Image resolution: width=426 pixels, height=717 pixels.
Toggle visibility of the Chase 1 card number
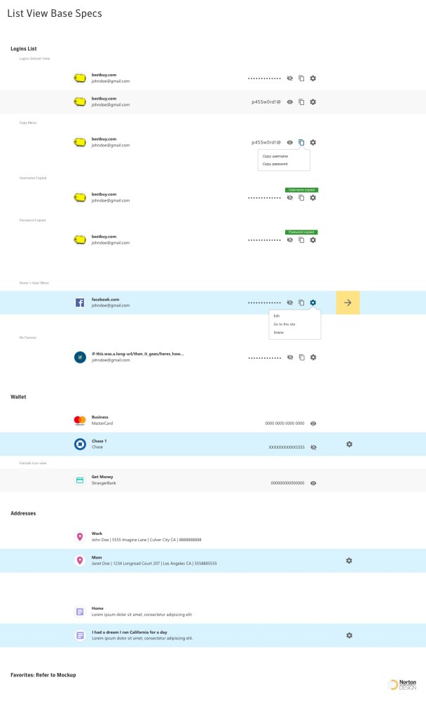(x=313, y=447)
